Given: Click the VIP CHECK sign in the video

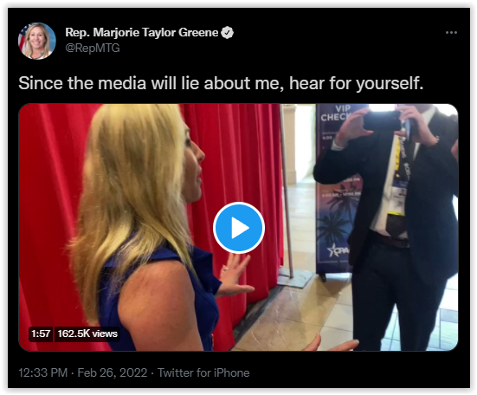Looking at the screenshot, I should (337, 113).
